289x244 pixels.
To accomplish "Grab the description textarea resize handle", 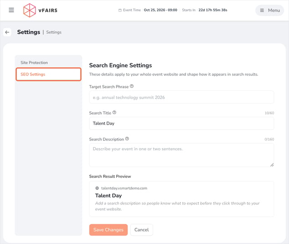I will pos(272,165).
